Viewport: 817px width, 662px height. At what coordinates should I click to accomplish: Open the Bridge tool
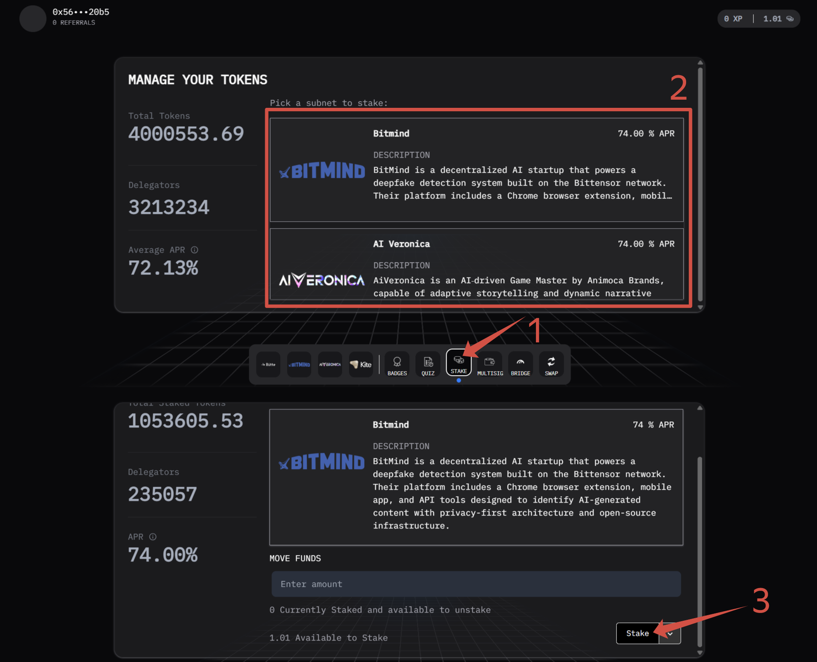pos(520,365)
